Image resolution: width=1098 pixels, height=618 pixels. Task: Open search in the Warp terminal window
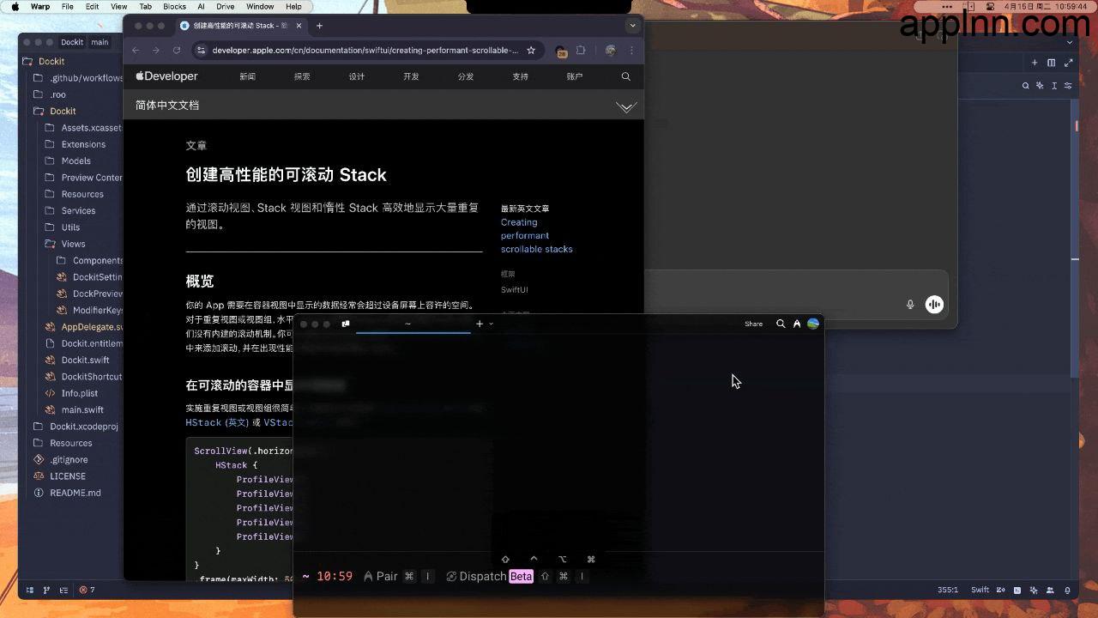tap(781, 324)
